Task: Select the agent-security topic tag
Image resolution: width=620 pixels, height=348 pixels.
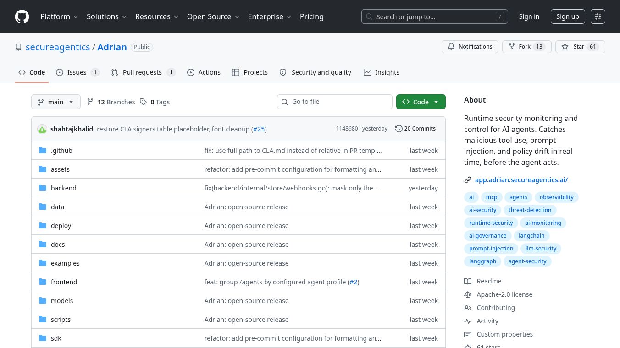Action: point(527,261)
